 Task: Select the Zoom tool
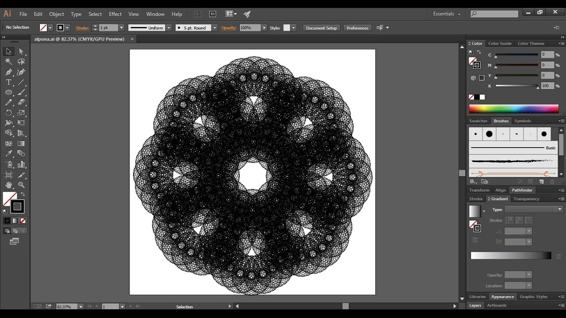click(x=21, y=185)
